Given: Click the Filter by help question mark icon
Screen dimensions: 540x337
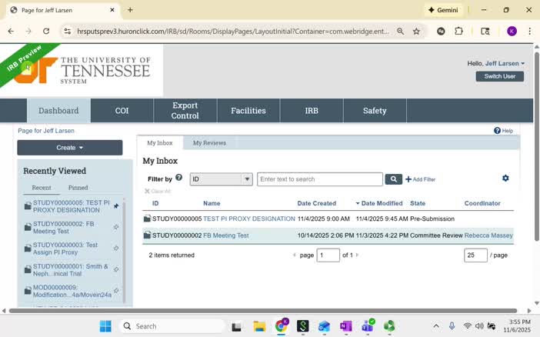Looking at the screenshot, I should (178, 178).
